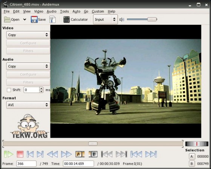This screenshot has height=169, width=211.
Task: Open the Auto menu
Action: tap(76, 11)
